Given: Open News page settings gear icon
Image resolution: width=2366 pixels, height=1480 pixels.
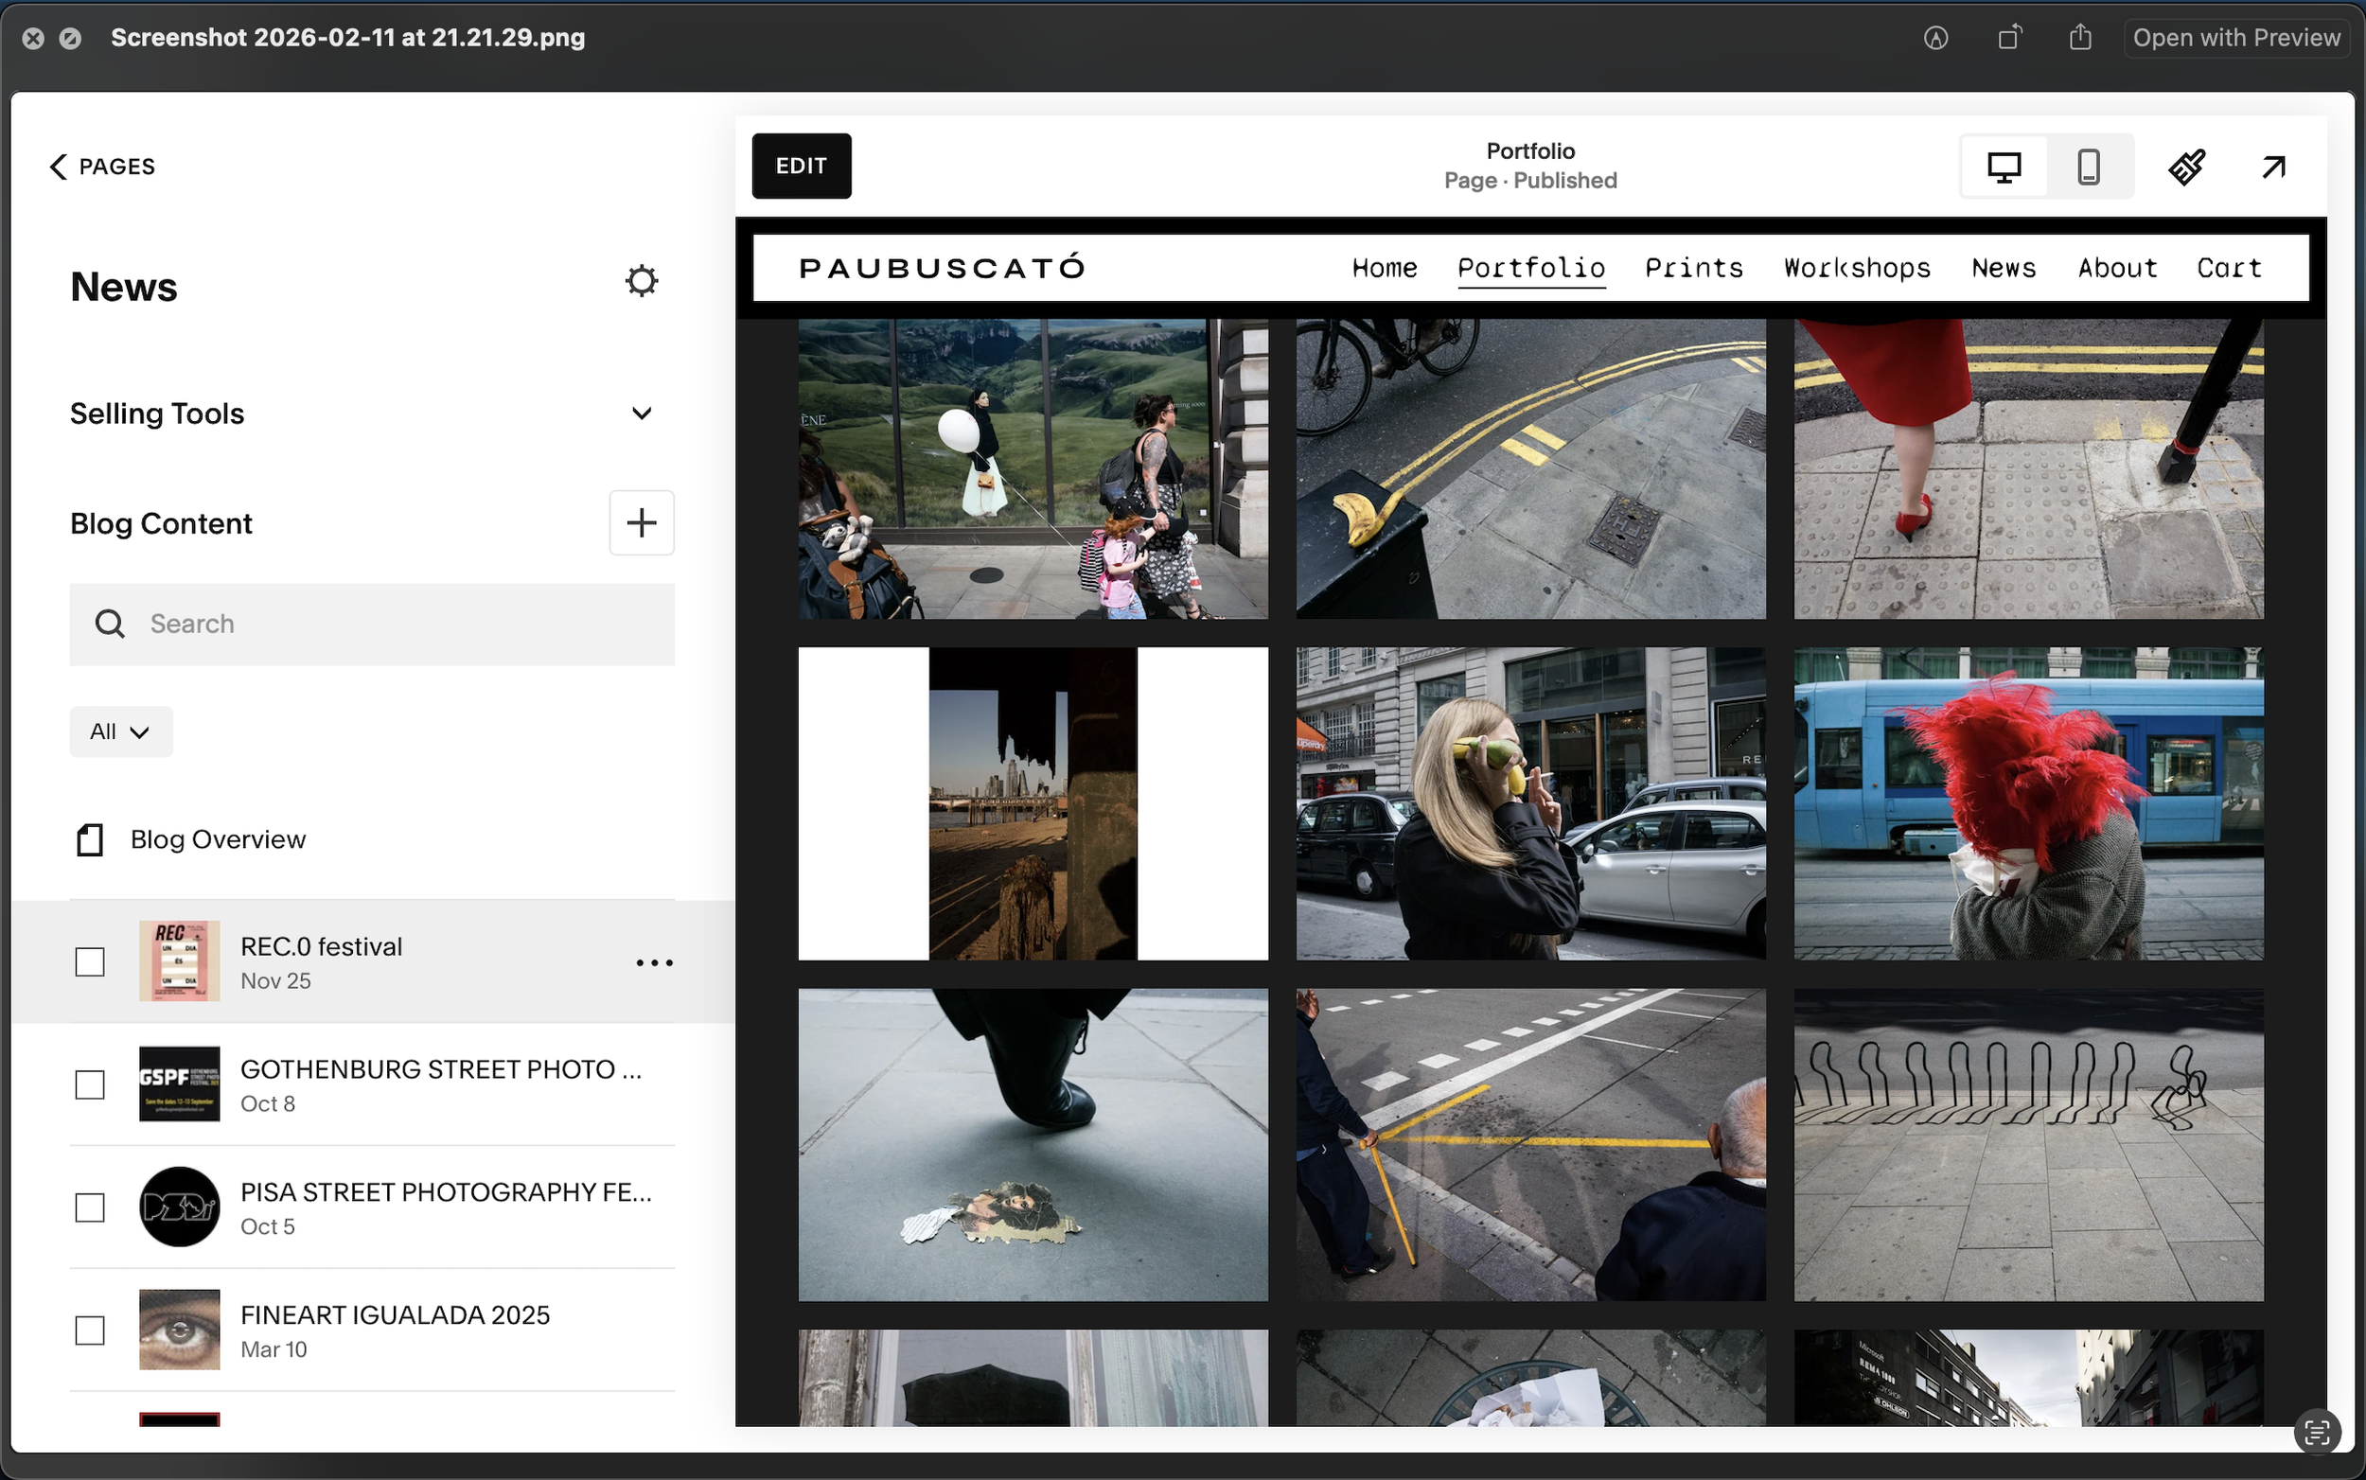Looking at the screenshot, I should pyautogui.click(x=641, y=282).
